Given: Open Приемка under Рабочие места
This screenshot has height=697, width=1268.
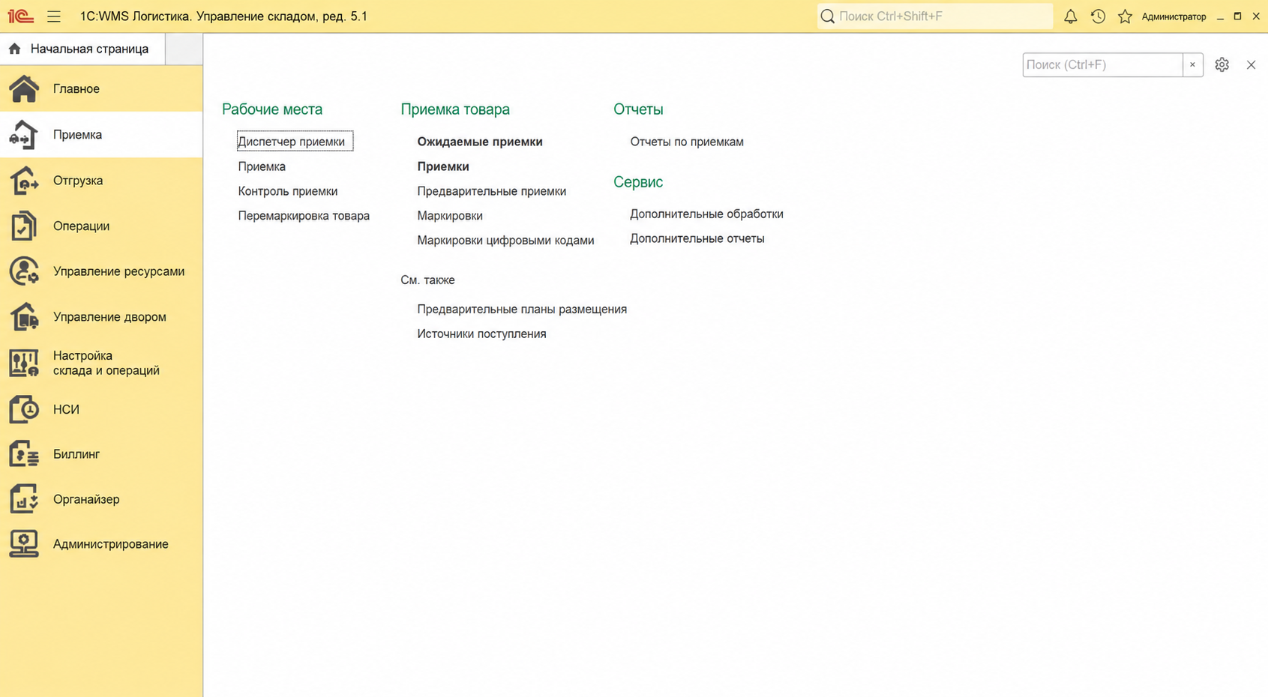Looking at the screenshot, I should pyautogui.click(x=262, y=166).
